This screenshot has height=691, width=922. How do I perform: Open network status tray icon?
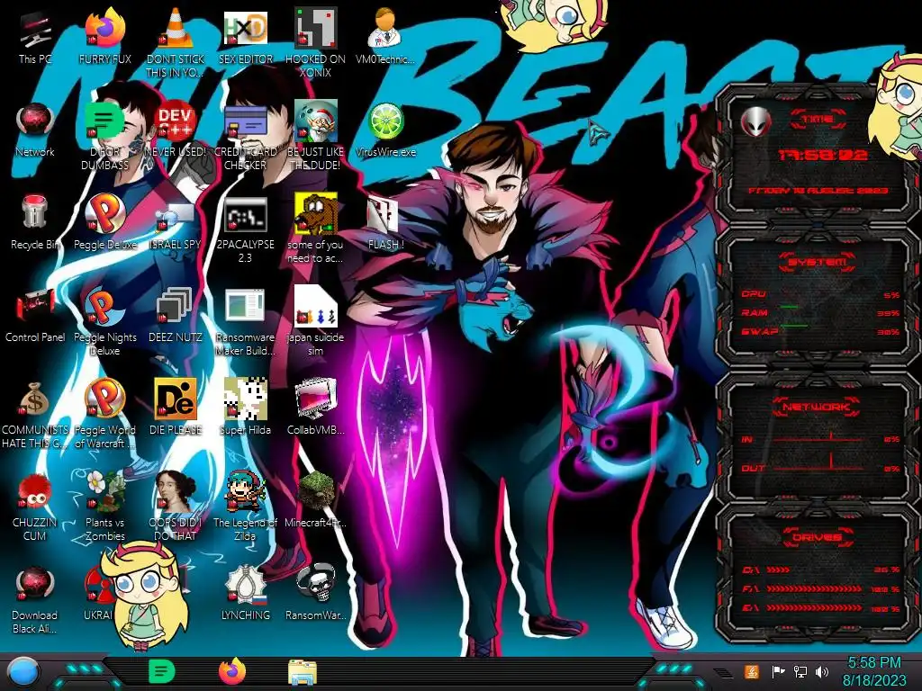[x=800, y=671]
